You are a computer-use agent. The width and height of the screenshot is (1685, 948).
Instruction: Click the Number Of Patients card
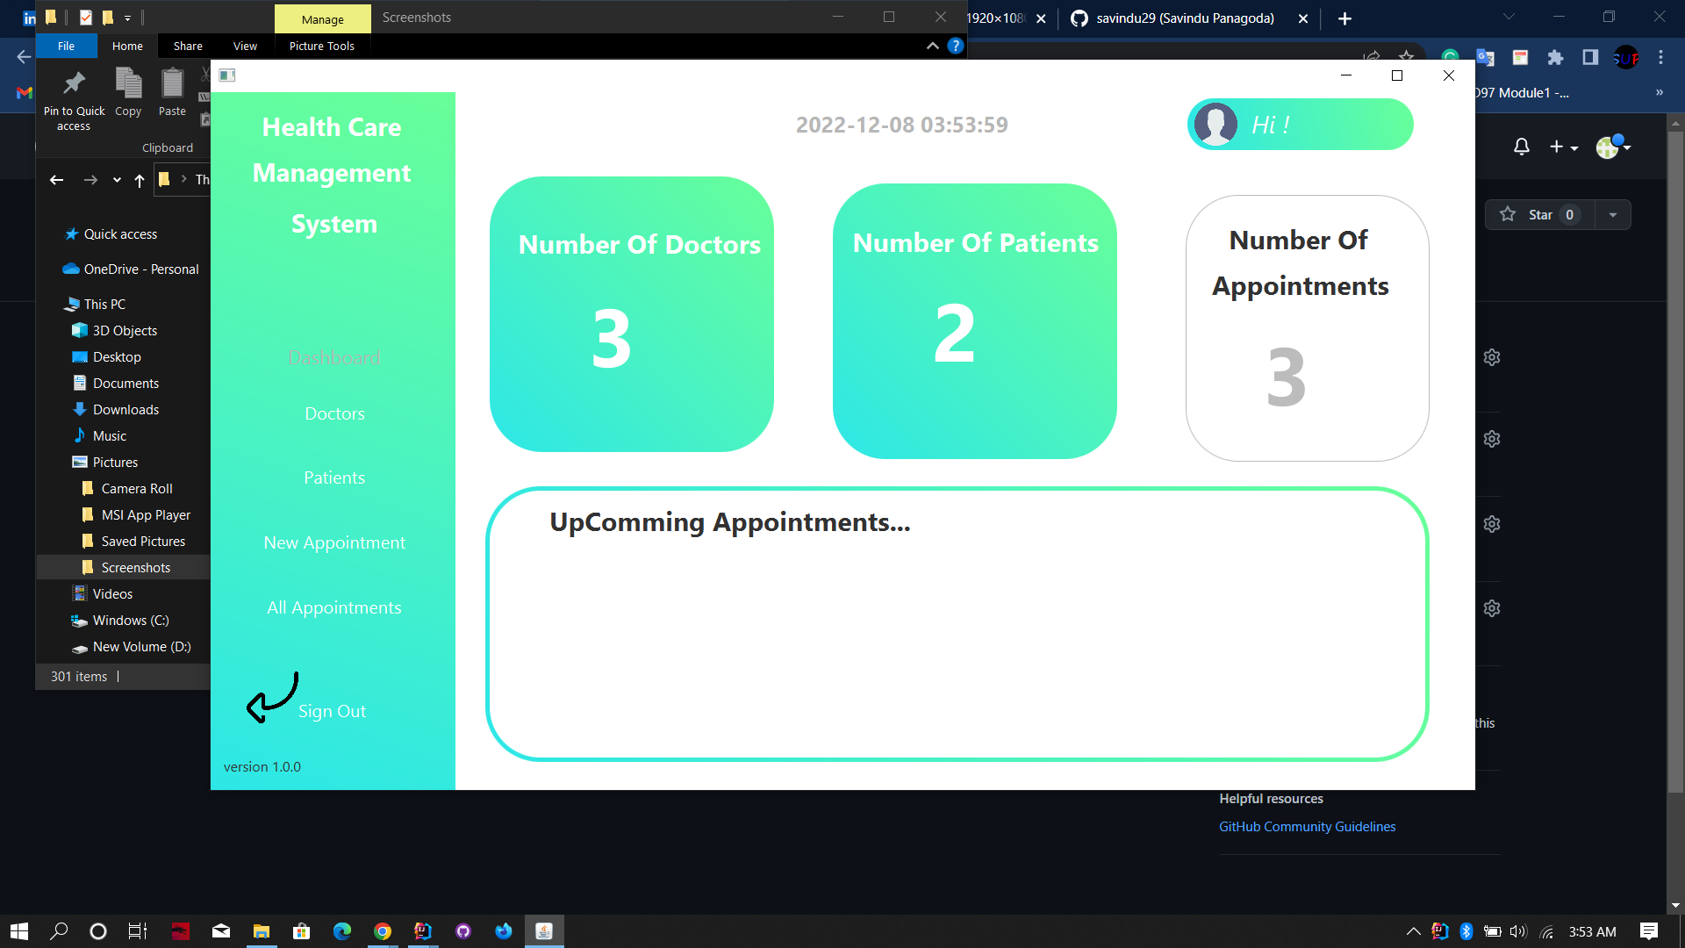point(974,321)
